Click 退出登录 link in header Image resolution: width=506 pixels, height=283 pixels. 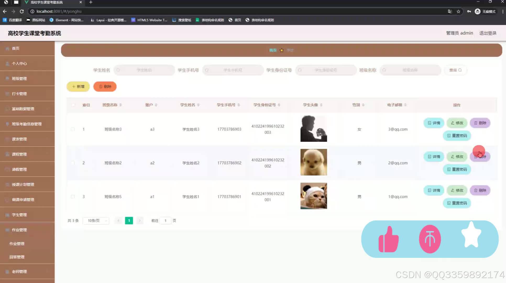[x=488, y=33]
